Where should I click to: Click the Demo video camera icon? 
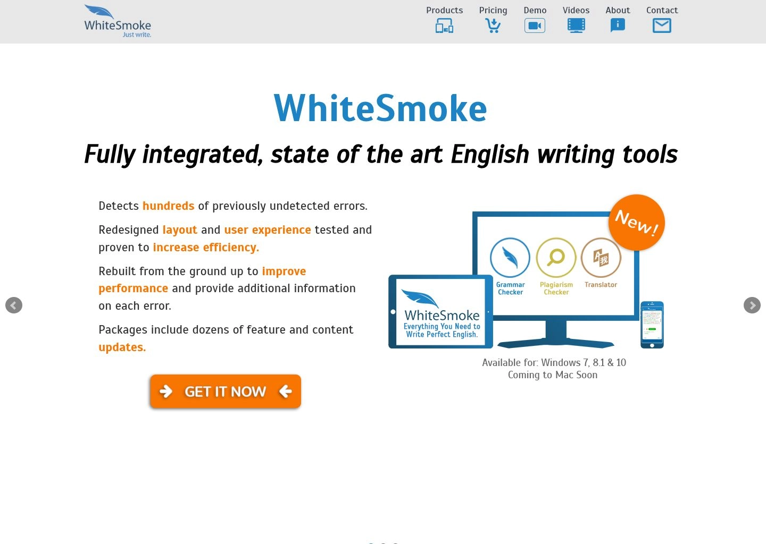coord(535,25)
